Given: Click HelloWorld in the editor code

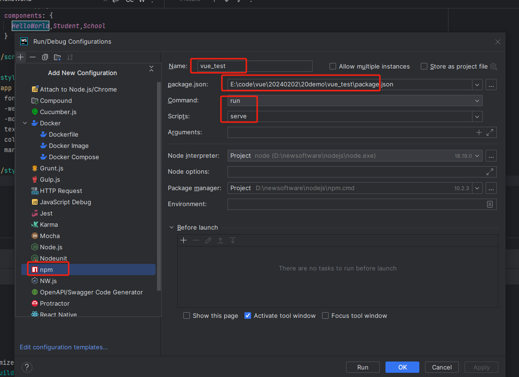Looking at the screenshot, I should pos(31,26).
